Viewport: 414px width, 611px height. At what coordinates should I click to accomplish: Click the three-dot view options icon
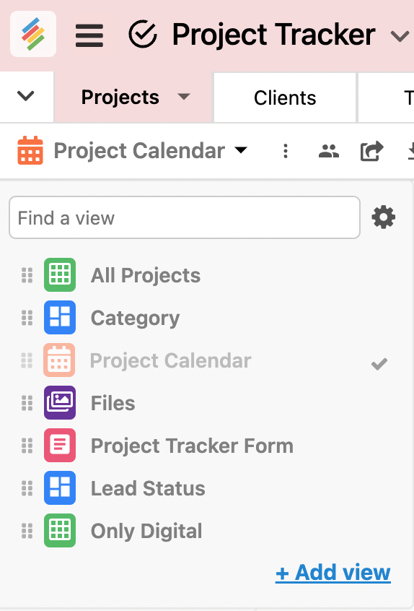(x=286, y=151)
